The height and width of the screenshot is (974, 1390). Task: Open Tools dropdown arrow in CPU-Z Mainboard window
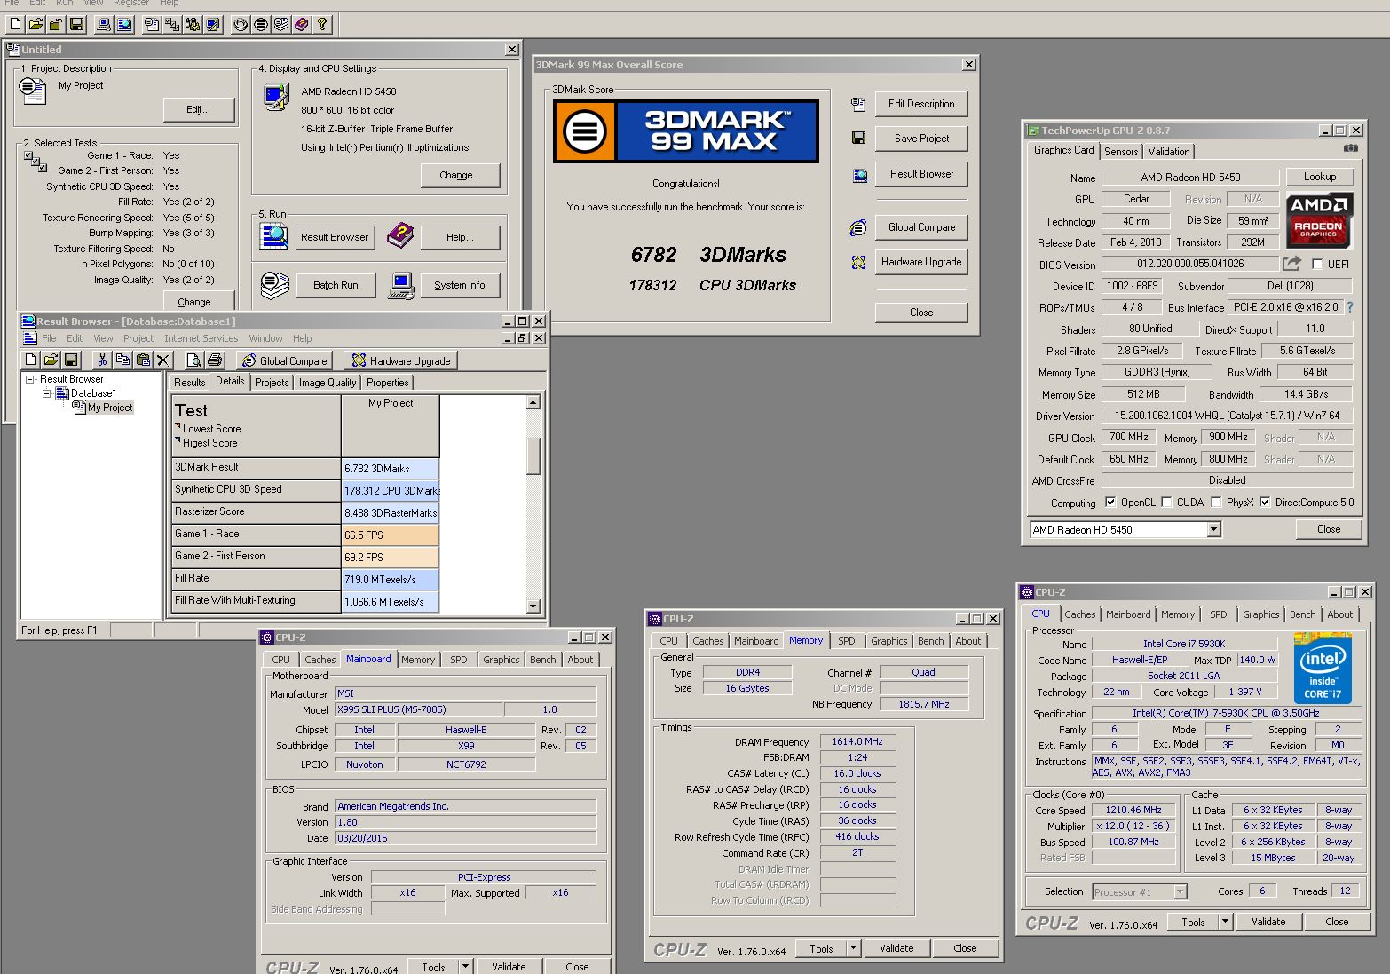point(466,966)
